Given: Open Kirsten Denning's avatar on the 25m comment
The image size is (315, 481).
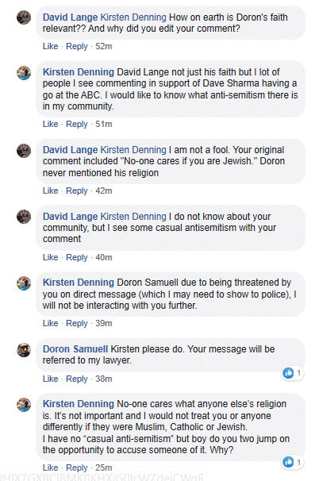Looking at the screenshot, I should [x=24, y=405].
